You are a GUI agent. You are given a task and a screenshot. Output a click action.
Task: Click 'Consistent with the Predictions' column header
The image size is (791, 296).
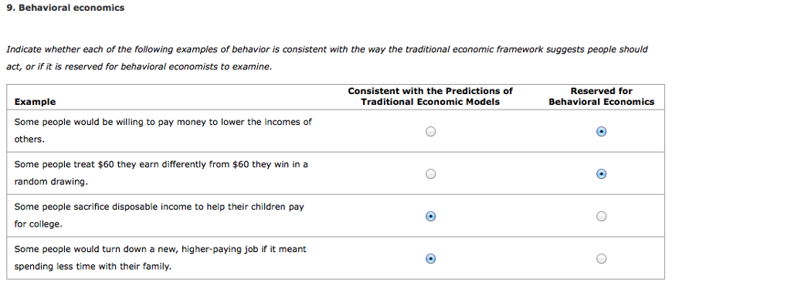(429, 96)
